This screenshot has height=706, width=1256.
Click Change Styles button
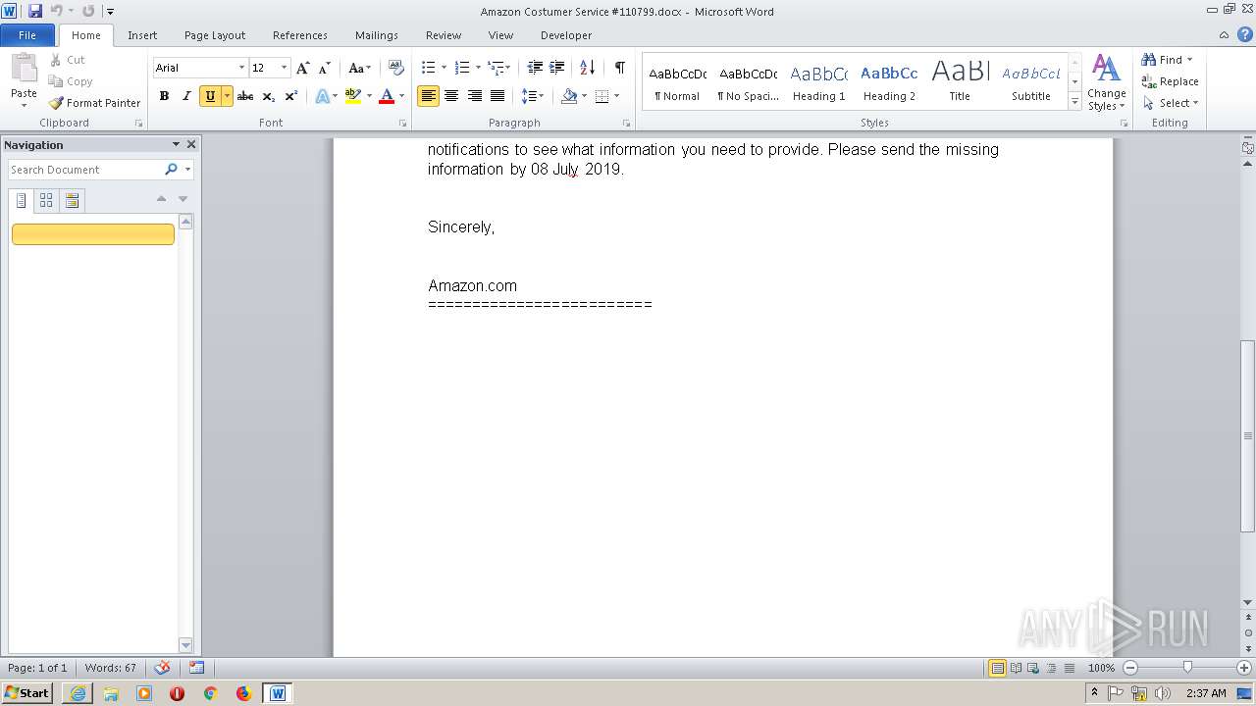point(1106,82)
